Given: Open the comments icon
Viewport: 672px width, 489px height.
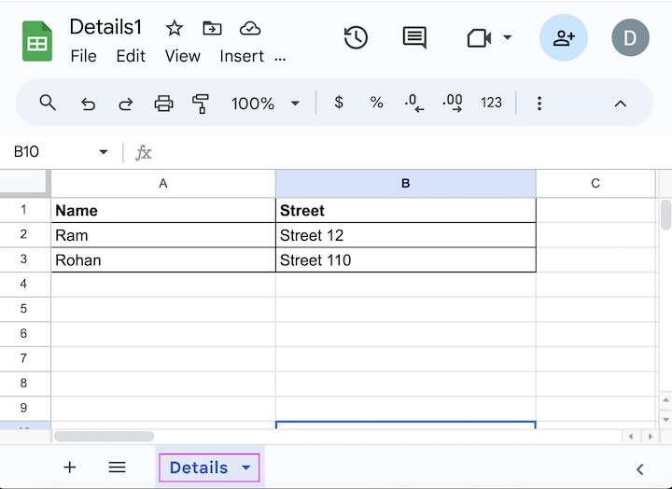Looking at the screenshot, I should click(414, 37).
